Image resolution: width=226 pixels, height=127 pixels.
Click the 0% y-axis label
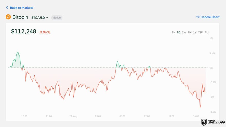[x=211, y=68]
